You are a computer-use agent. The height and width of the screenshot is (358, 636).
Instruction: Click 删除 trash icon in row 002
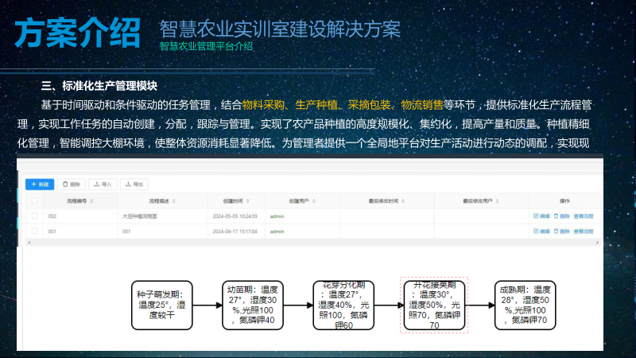pos(560,216)
